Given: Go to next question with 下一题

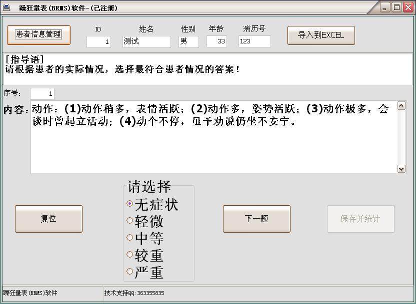Looking at the screenshot, I should point(256,219).
